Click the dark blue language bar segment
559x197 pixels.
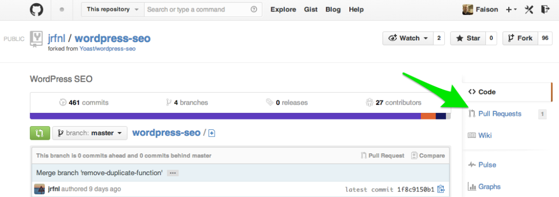441,116
